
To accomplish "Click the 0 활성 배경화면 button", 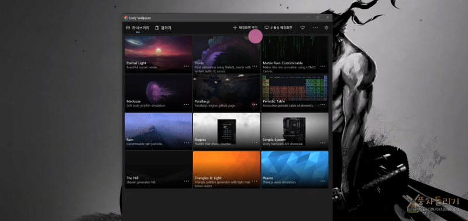I will (x=278, y=27).
